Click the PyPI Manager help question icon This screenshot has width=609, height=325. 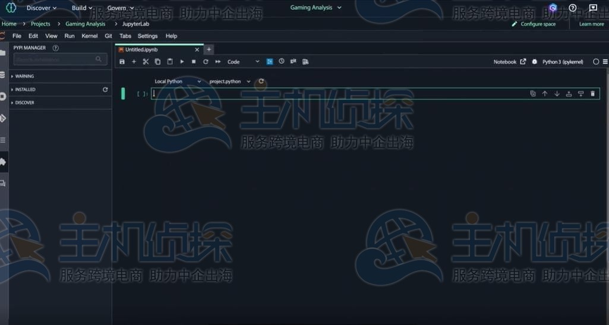pyautogui.click(x=55, y=48)
